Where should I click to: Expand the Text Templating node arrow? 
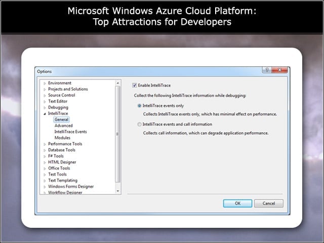click(x=45, y=181)
